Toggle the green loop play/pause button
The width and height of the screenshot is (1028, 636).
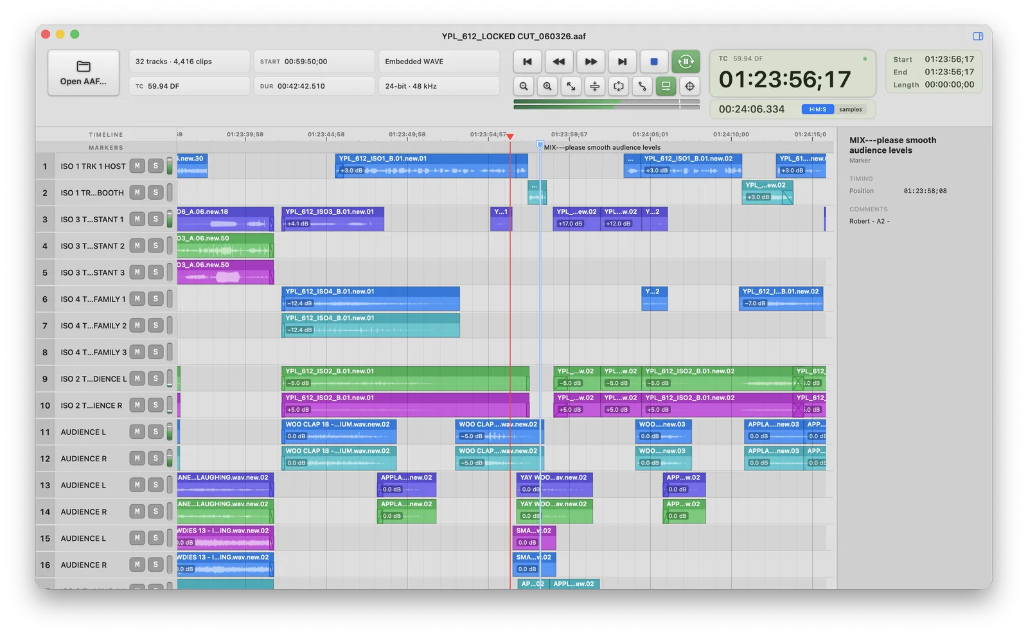click(x=686, y=62)
